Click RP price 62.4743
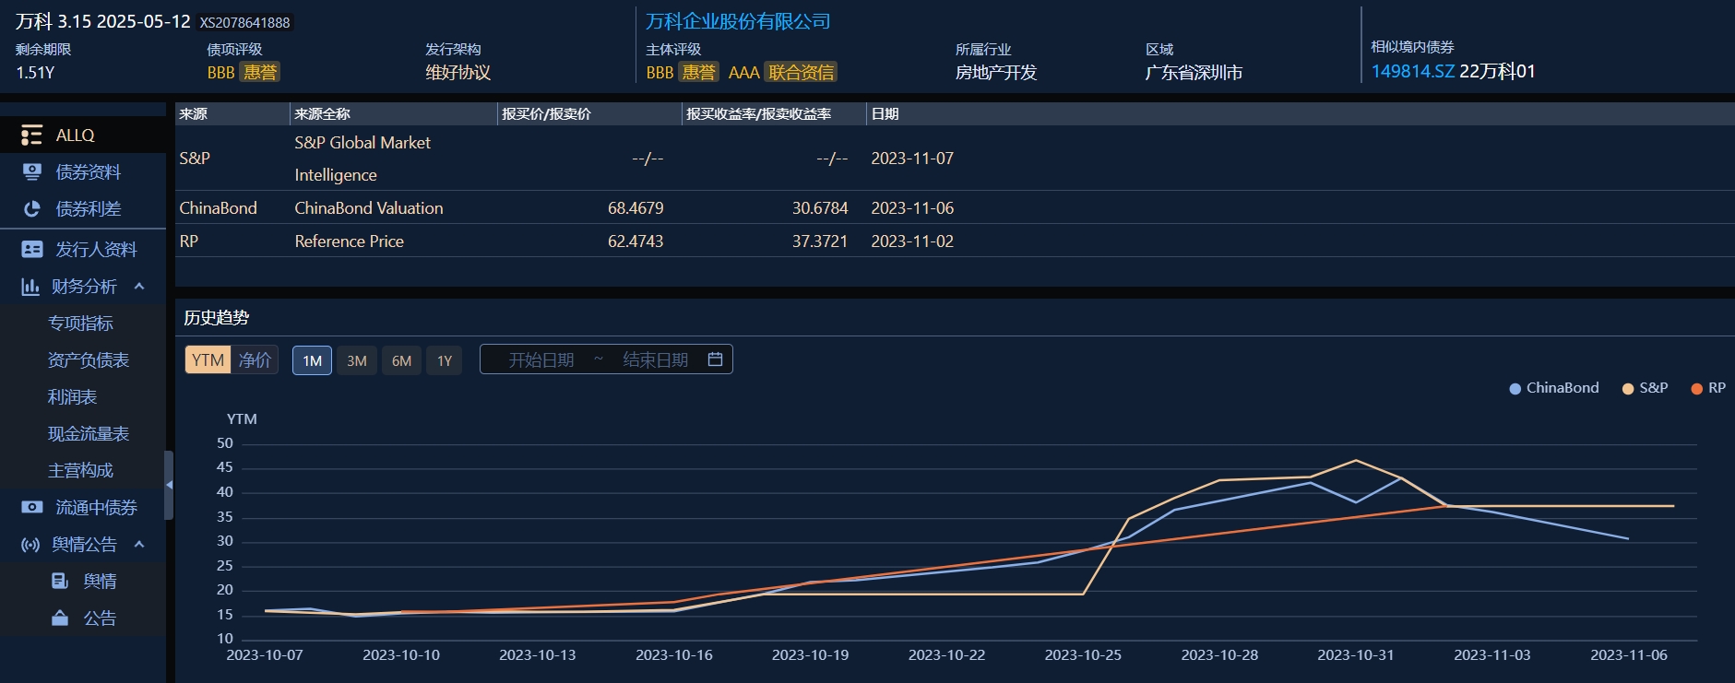 point(636,241)
